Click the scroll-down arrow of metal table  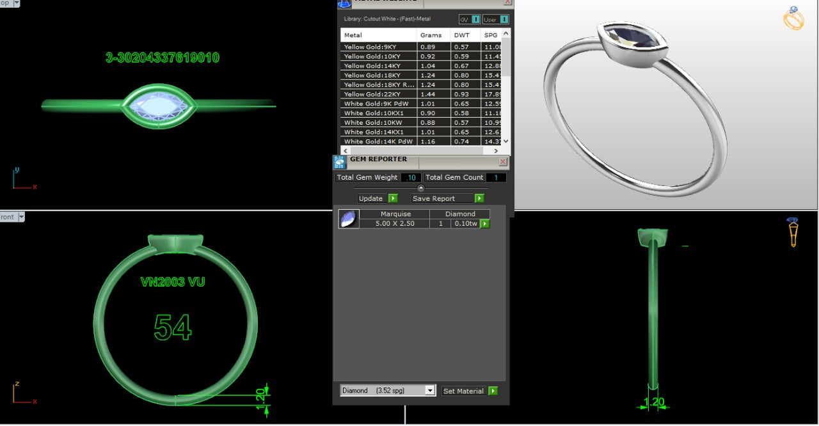point(506,141)
